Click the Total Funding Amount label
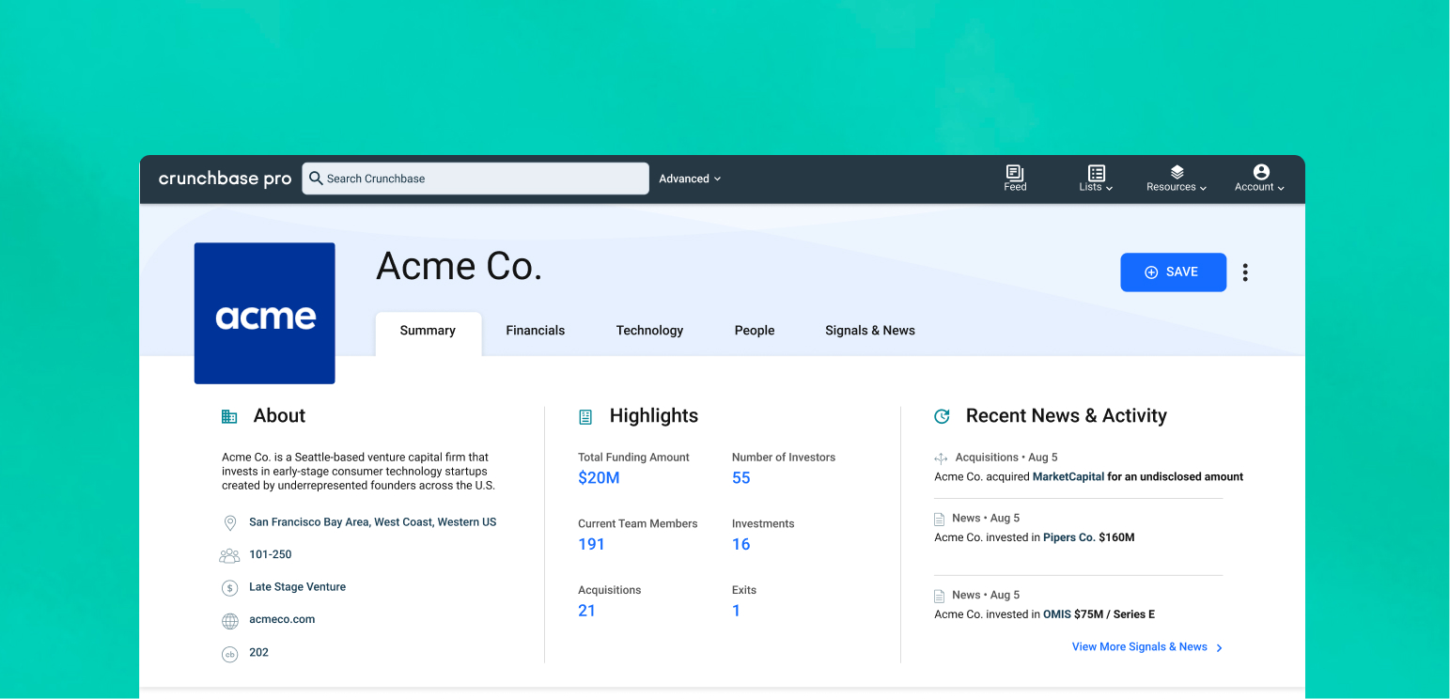 point(633,458)
